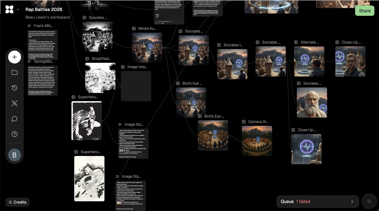379x211 pixels.
Task: Expand the workspace dropdown chevron
Action: coord(18,9)
